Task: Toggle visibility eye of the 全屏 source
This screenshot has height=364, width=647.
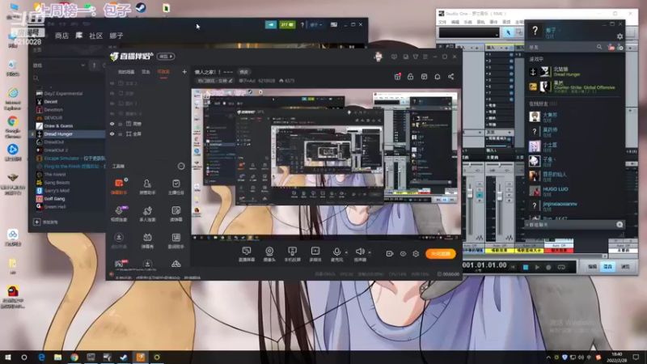Action: coord(112,134)
